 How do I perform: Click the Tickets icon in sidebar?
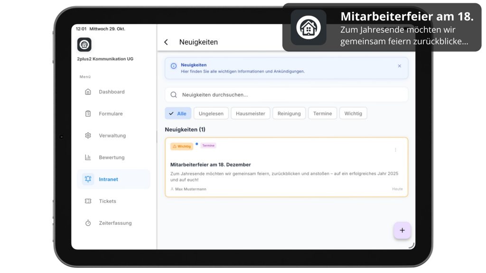click(88, 201)
